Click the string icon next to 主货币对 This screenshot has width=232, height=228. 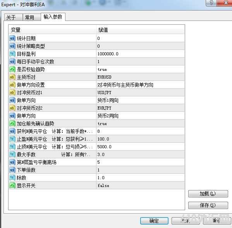pyautogui.click(x=12, y=77)
